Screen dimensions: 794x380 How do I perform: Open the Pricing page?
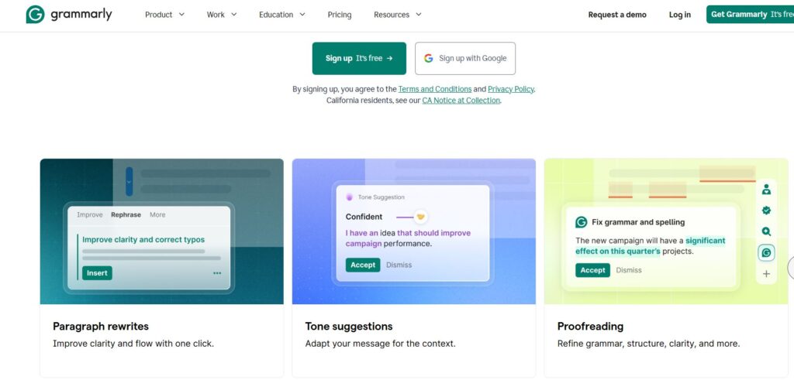click(340, 15)
